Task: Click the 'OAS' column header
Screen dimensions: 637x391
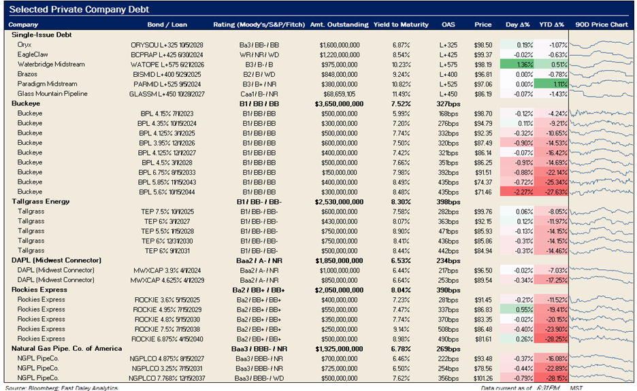Action: 448,24
